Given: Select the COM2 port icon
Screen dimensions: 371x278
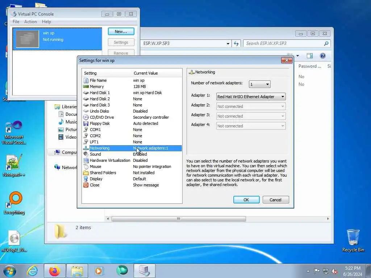Looking at the screenshot, I should (x=86, y=136).
